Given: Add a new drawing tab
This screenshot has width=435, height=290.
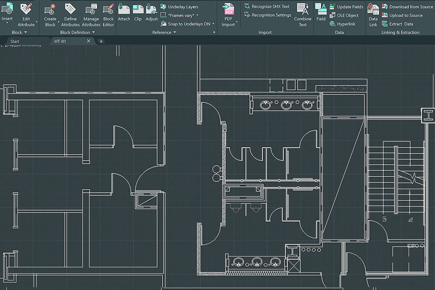Looking at the screenshot, I should tap(101, 41).
